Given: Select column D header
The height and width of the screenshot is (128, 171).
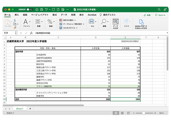Looking at the screenshot, I should pyautogui.click(x=96, y=37).
